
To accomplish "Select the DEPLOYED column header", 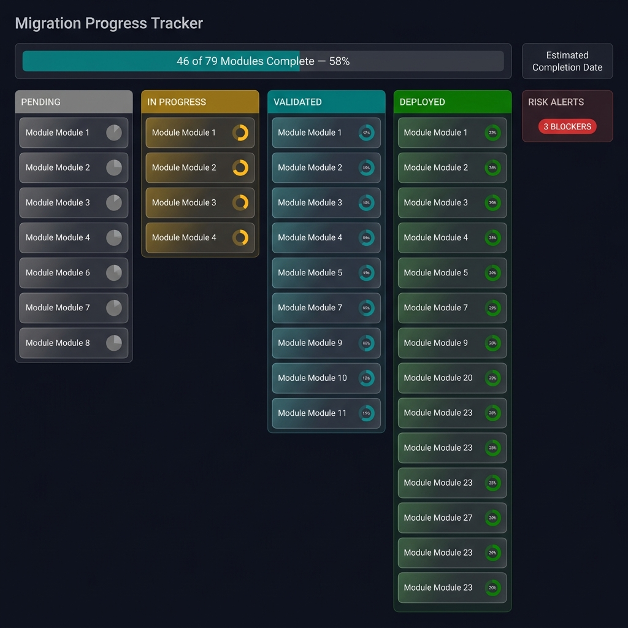I will coord(453,102).
